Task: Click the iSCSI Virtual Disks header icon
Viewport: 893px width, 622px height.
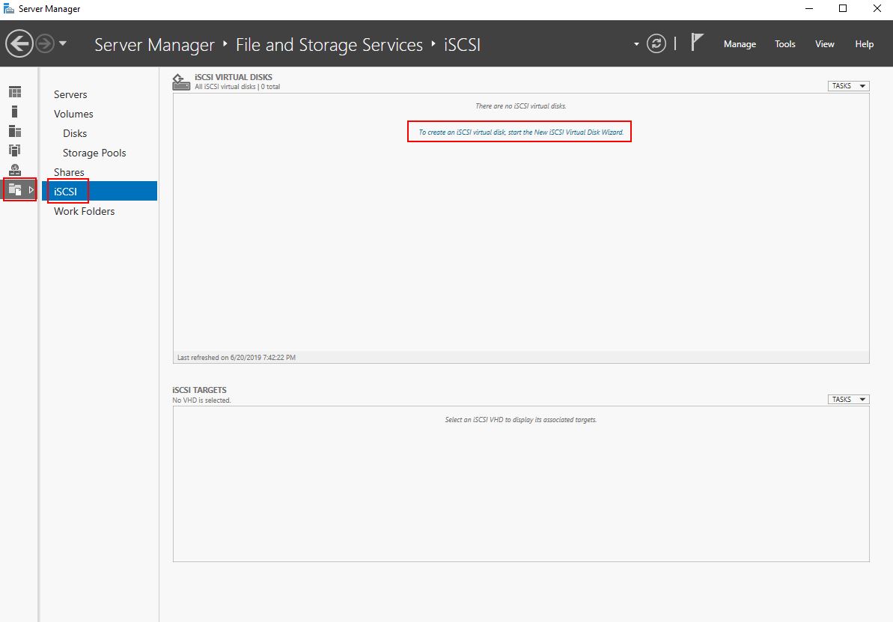Action: click(x=181, y=82)
